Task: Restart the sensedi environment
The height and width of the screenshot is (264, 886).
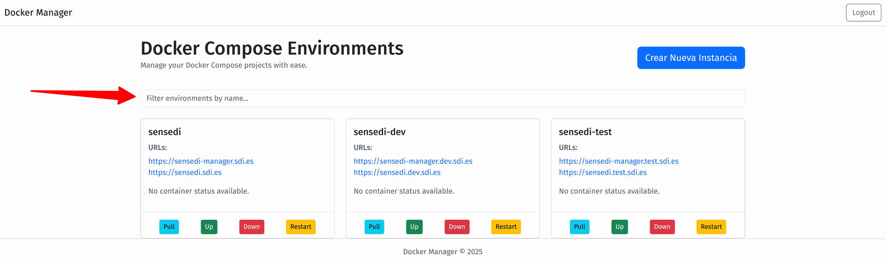Action: click(300, 227)
